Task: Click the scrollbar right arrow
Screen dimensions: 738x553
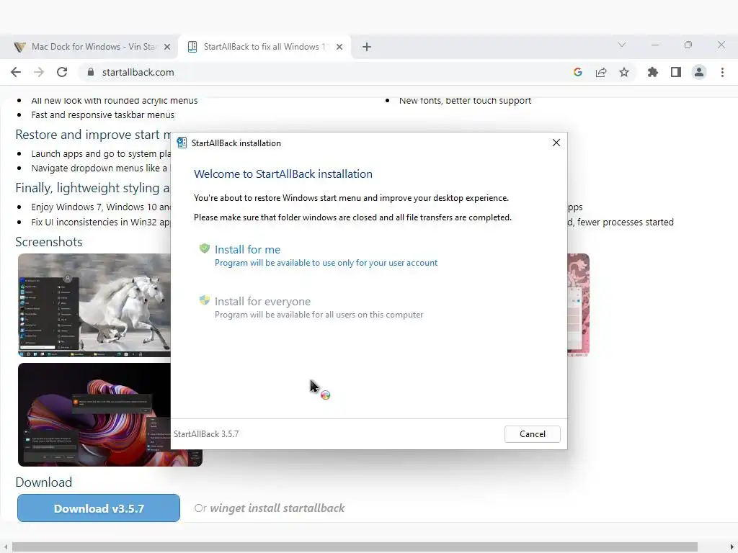Action: click(x=732, y=547)
